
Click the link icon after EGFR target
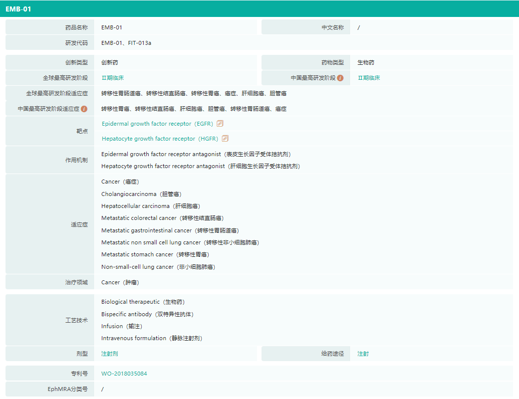tap(220, 124)
